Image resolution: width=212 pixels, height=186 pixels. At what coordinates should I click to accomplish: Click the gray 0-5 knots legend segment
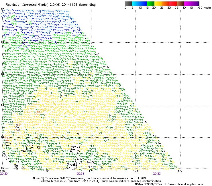(128, 3)
